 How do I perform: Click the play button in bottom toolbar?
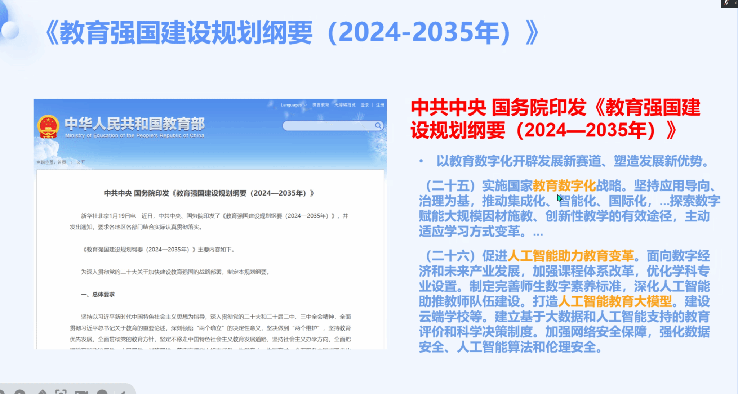click(19, 392)
